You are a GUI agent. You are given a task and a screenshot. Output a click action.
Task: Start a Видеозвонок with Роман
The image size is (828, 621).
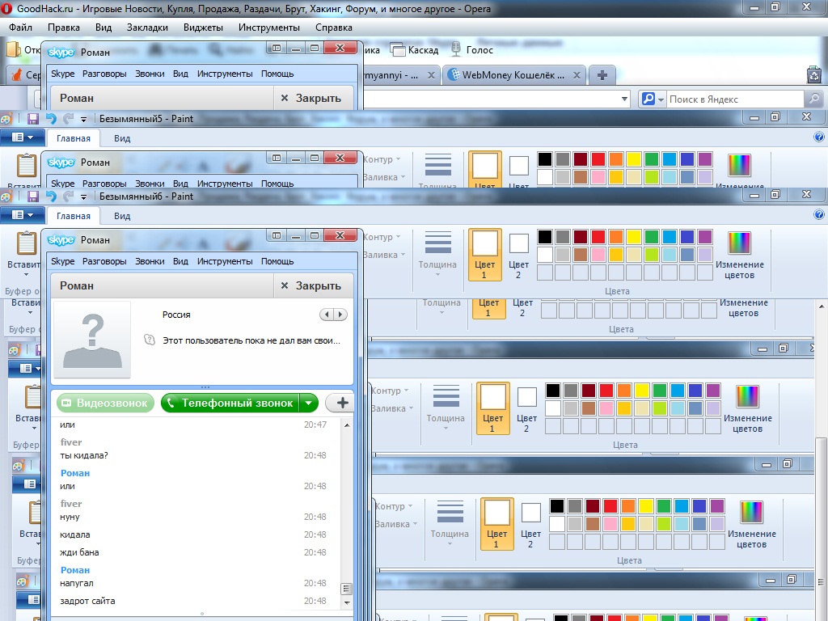pos(105,403)
